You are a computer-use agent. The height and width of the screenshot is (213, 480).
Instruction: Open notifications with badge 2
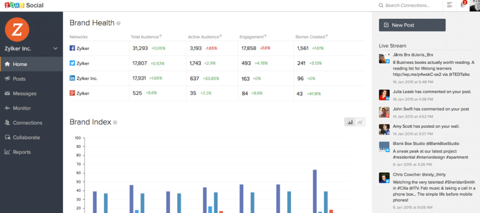pos(463,4)
